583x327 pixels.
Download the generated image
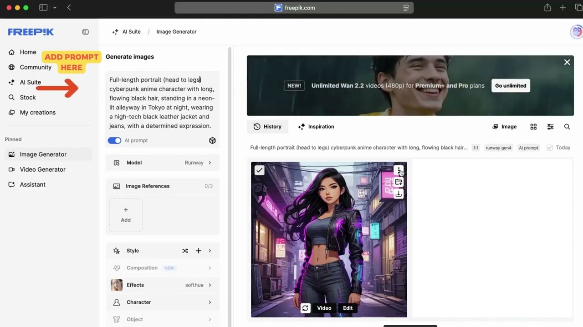click(x=399, y=194)
